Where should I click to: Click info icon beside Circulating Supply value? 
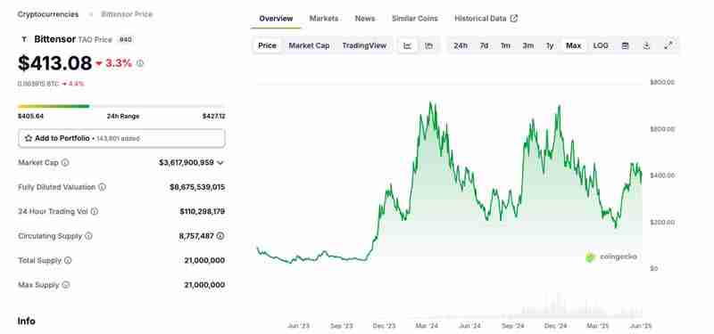pyautogui.click(x=220, y=236)
